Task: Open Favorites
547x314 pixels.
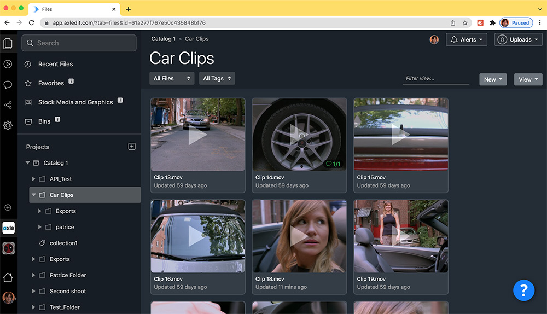Action: click(51, 83)
